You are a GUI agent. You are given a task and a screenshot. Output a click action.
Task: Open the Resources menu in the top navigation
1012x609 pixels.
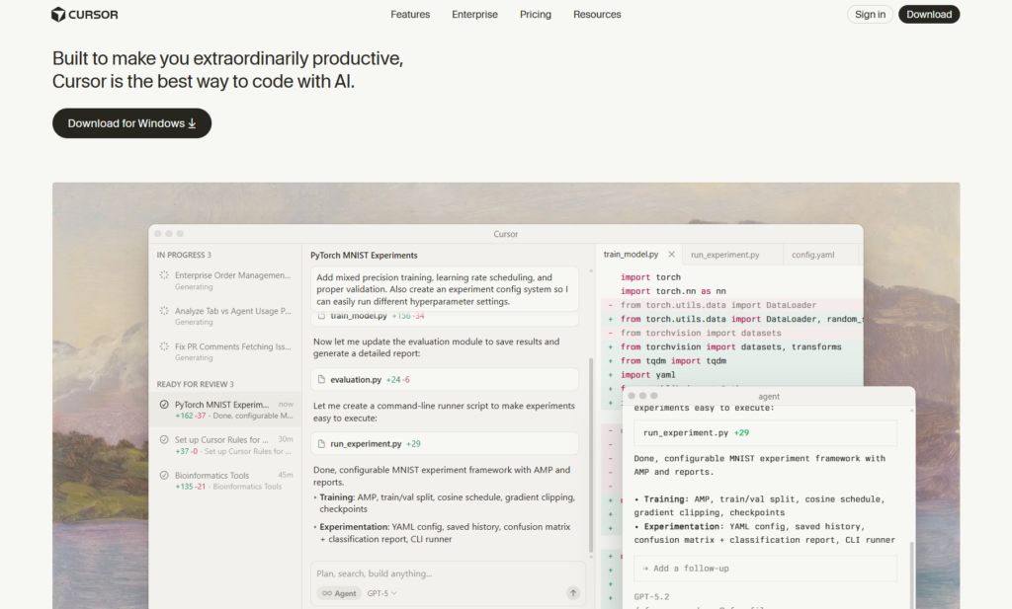click(597, 15)
